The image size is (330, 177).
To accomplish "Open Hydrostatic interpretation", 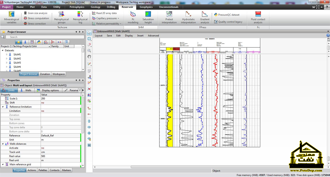I will (x=188, y=18).
